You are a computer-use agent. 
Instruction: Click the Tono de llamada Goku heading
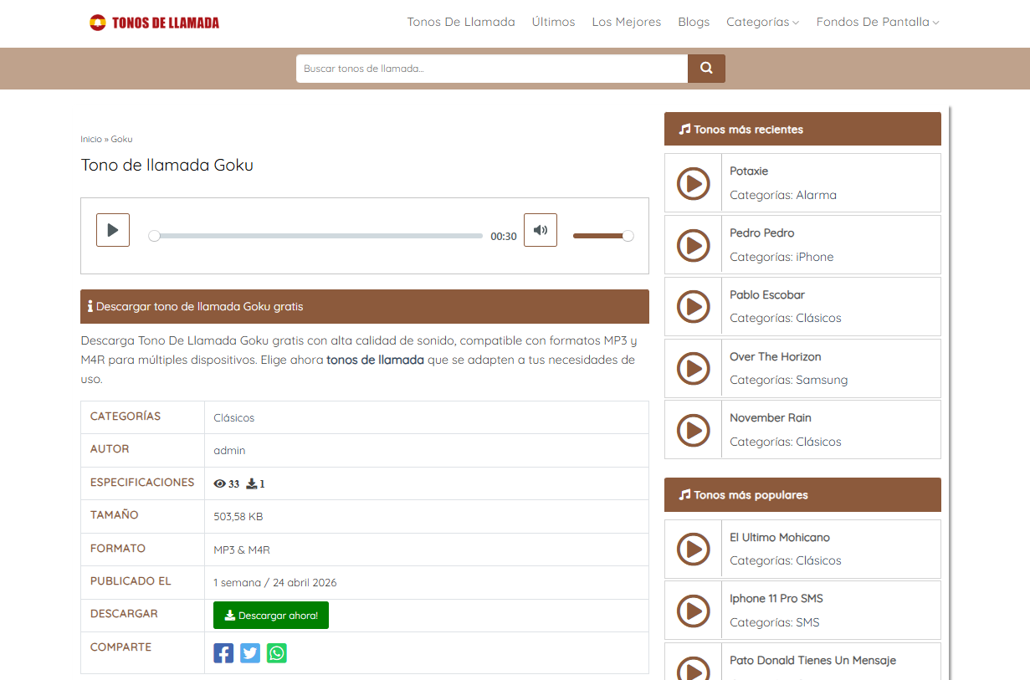tap(167, 166)
